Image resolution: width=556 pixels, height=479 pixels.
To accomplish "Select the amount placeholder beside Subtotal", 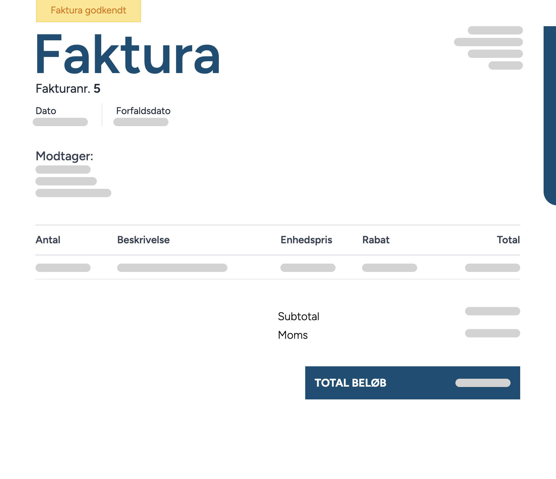I will click(x=492, y=311).
